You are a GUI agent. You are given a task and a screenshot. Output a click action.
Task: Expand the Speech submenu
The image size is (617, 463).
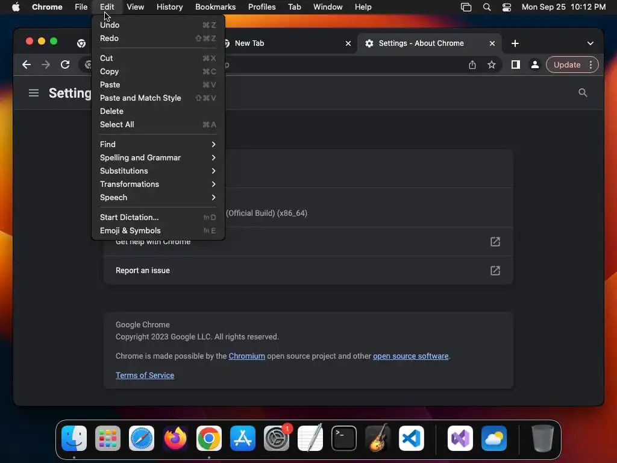tap(158, 198)
